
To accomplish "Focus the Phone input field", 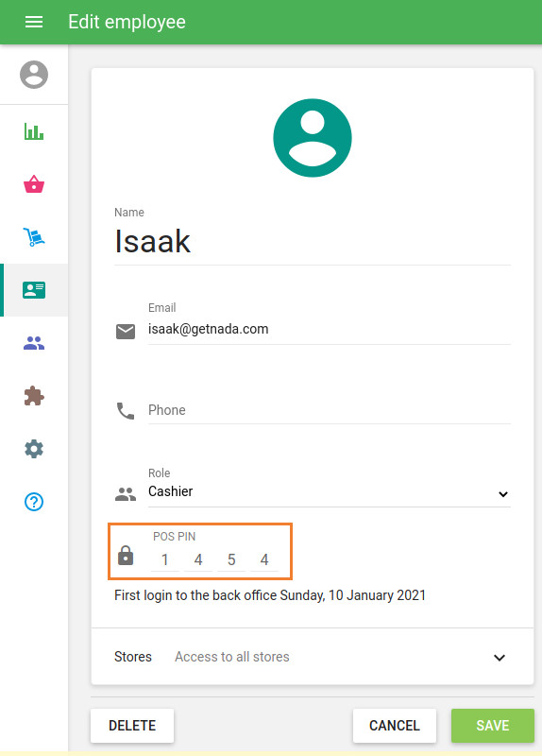I will click(329, 410).
